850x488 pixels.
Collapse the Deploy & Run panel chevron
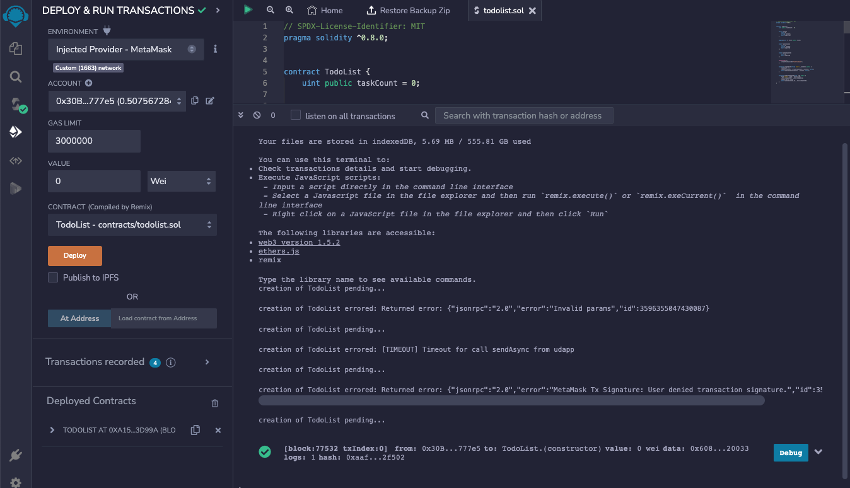tap(218, 10)
